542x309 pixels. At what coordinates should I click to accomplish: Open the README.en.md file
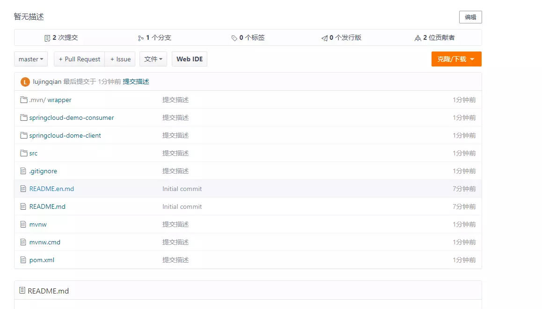[x=51, y=189]
